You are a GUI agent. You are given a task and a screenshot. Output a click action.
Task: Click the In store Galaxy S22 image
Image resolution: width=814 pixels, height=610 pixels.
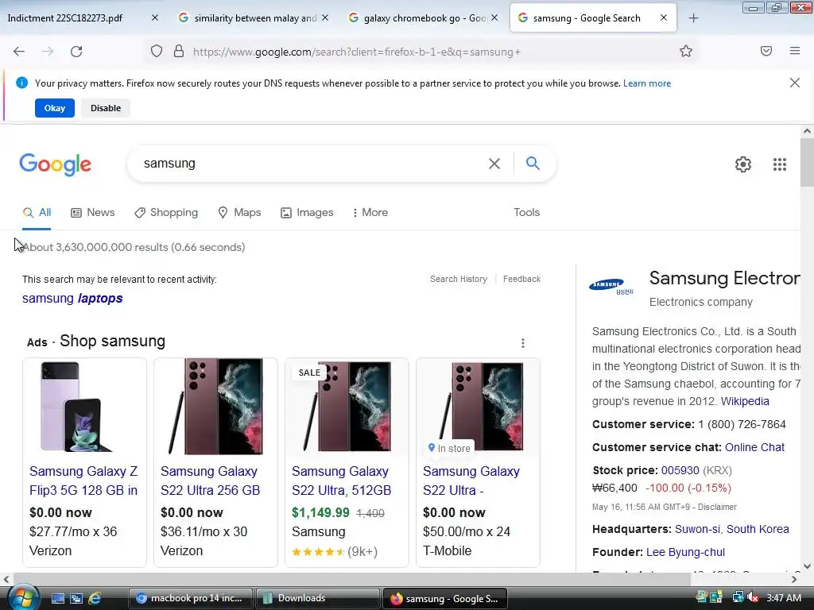click(478, 407)
